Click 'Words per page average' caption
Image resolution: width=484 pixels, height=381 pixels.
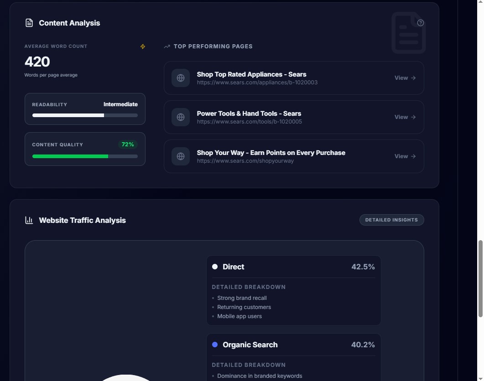click(x=51, y=75)
